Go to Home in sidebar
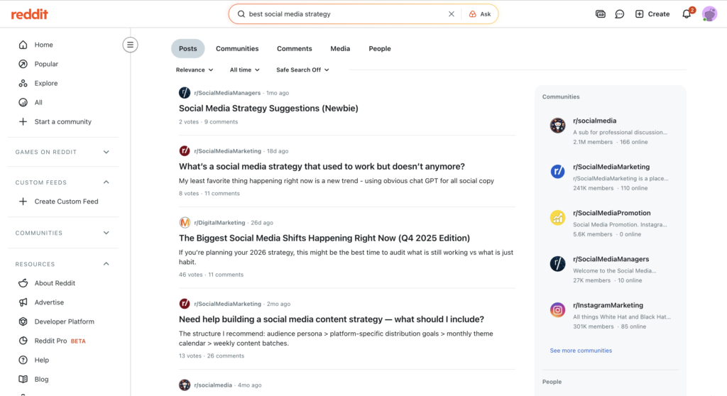 pos(43,45)
